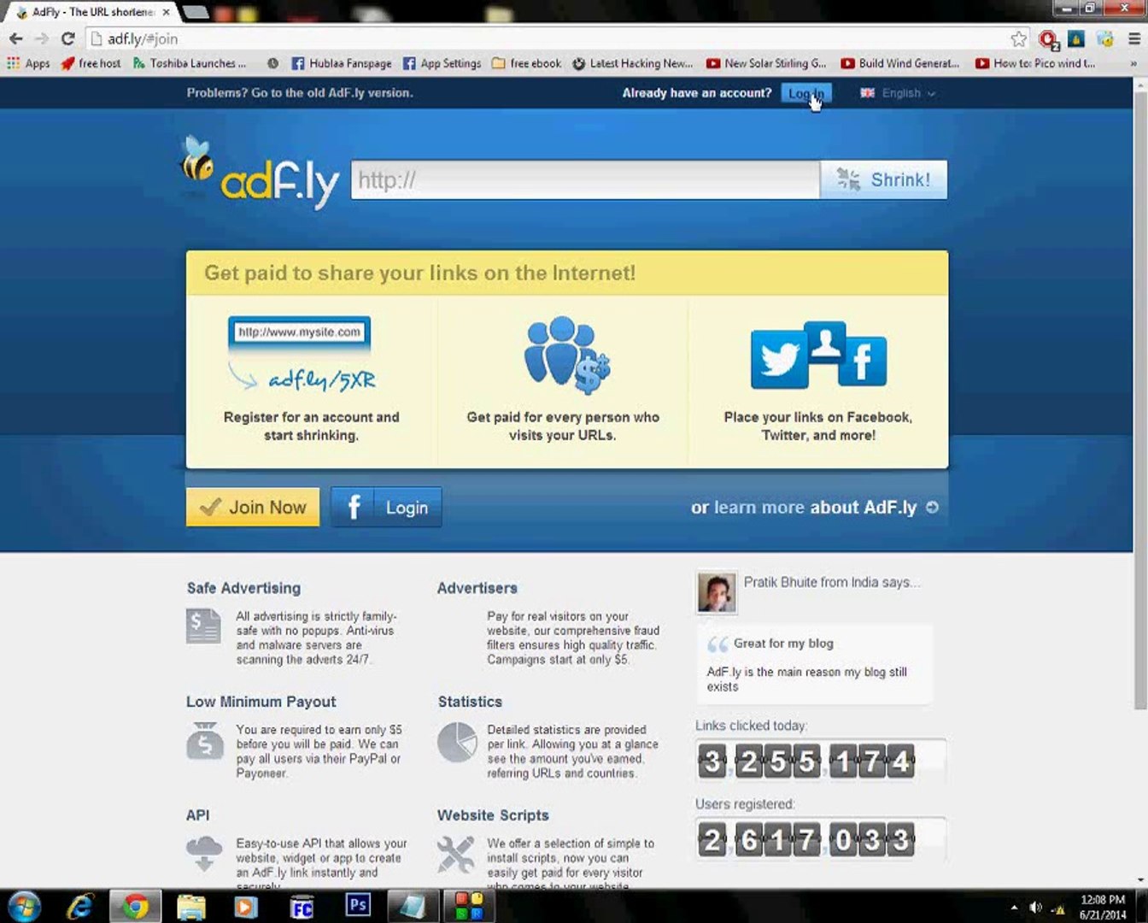This screenshot has height=923, width=1148.
Task: Click the Twitter bird icon
Action: point(779,360)
